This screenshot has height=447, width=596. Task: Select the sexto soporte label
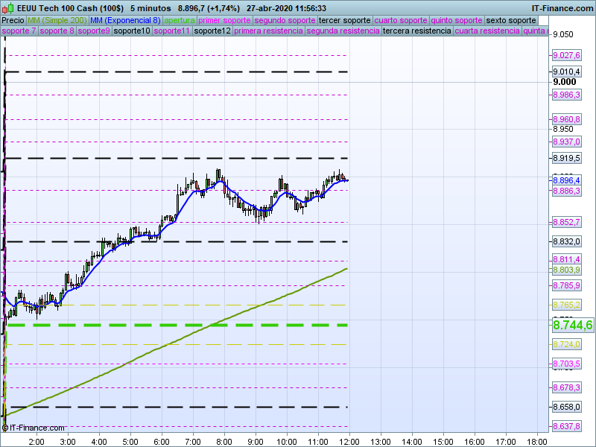510,20
